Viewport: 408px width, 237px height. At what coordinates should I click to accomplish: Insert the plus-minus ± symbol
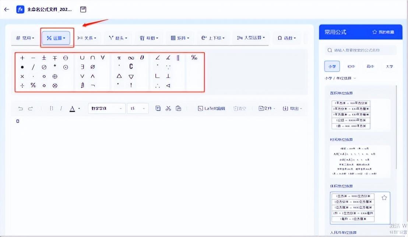(44, 58)
